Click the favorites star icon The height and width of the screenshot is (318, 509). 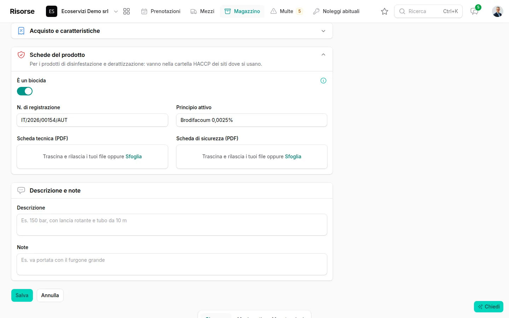[x=385, y=11]
